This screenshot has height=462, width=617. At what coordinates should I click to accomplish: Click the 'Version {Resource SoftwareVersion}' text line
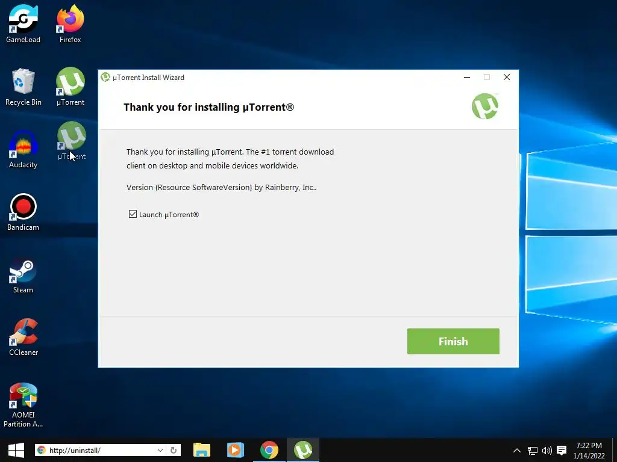pyautogui.click(x=222, y=188)
